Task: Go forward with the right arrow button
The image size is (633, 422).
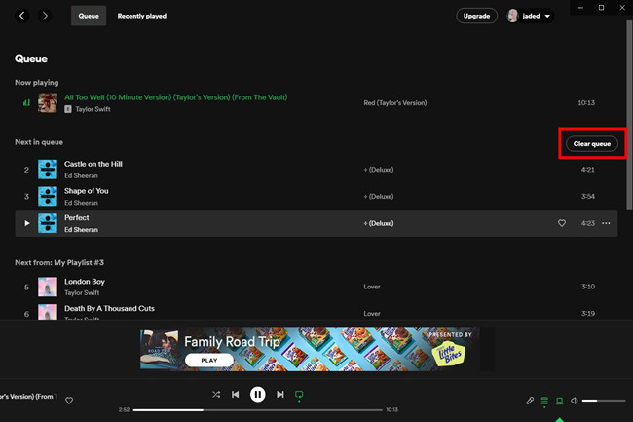Action: click(45, 16)
